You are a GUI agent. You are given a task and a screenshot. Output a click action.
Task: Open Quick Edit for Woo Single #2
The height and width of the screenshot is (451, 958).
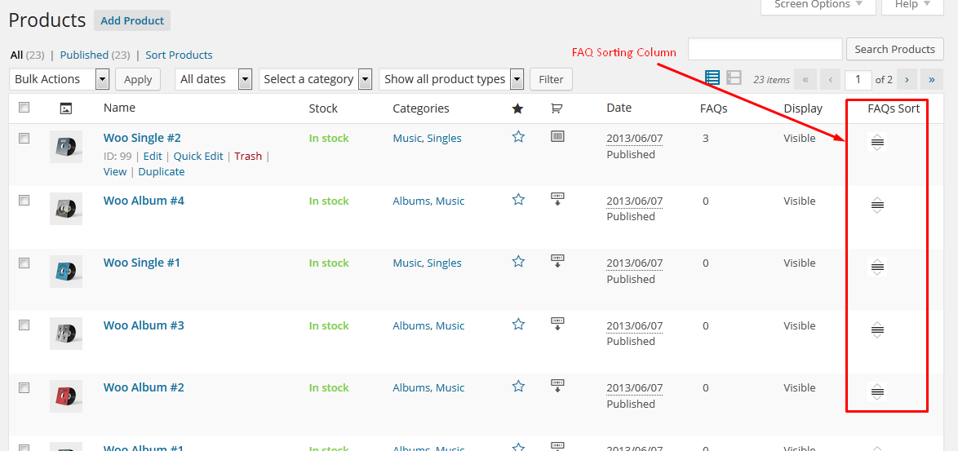[x=198, y=156]
